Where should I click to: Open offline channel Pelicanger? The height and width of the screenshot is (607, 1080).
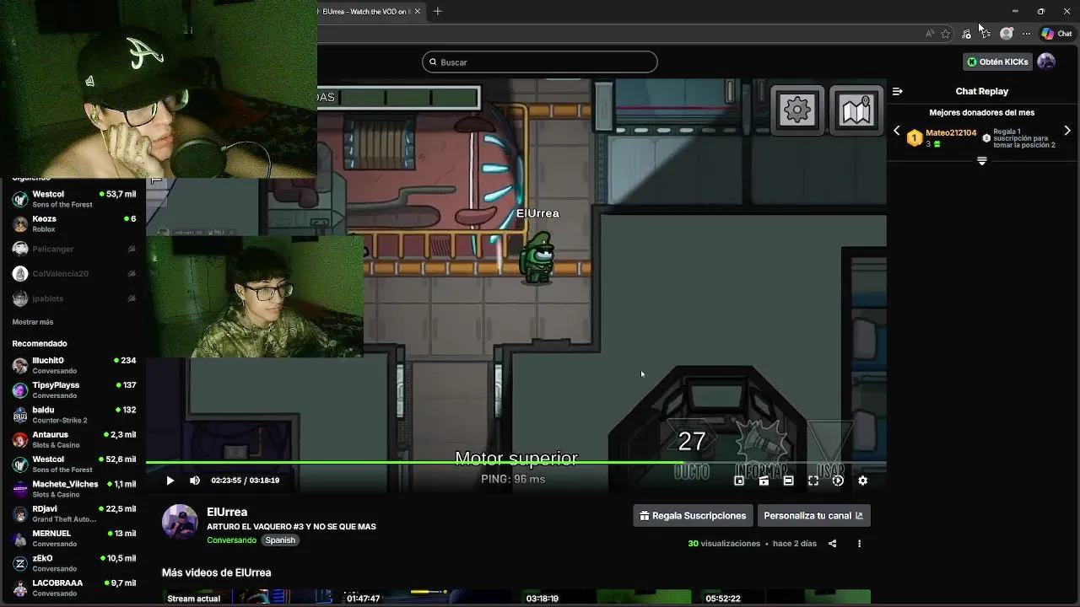click(x=73, y=249)
